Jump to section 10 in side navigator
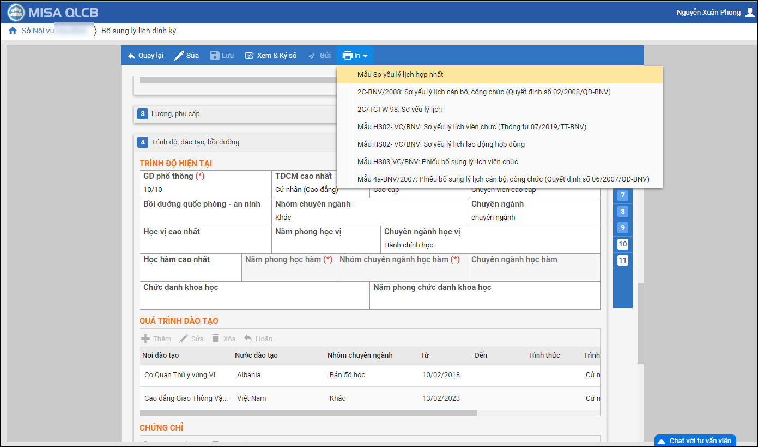The width and height of the screenshot is (758, 447). 623,244
